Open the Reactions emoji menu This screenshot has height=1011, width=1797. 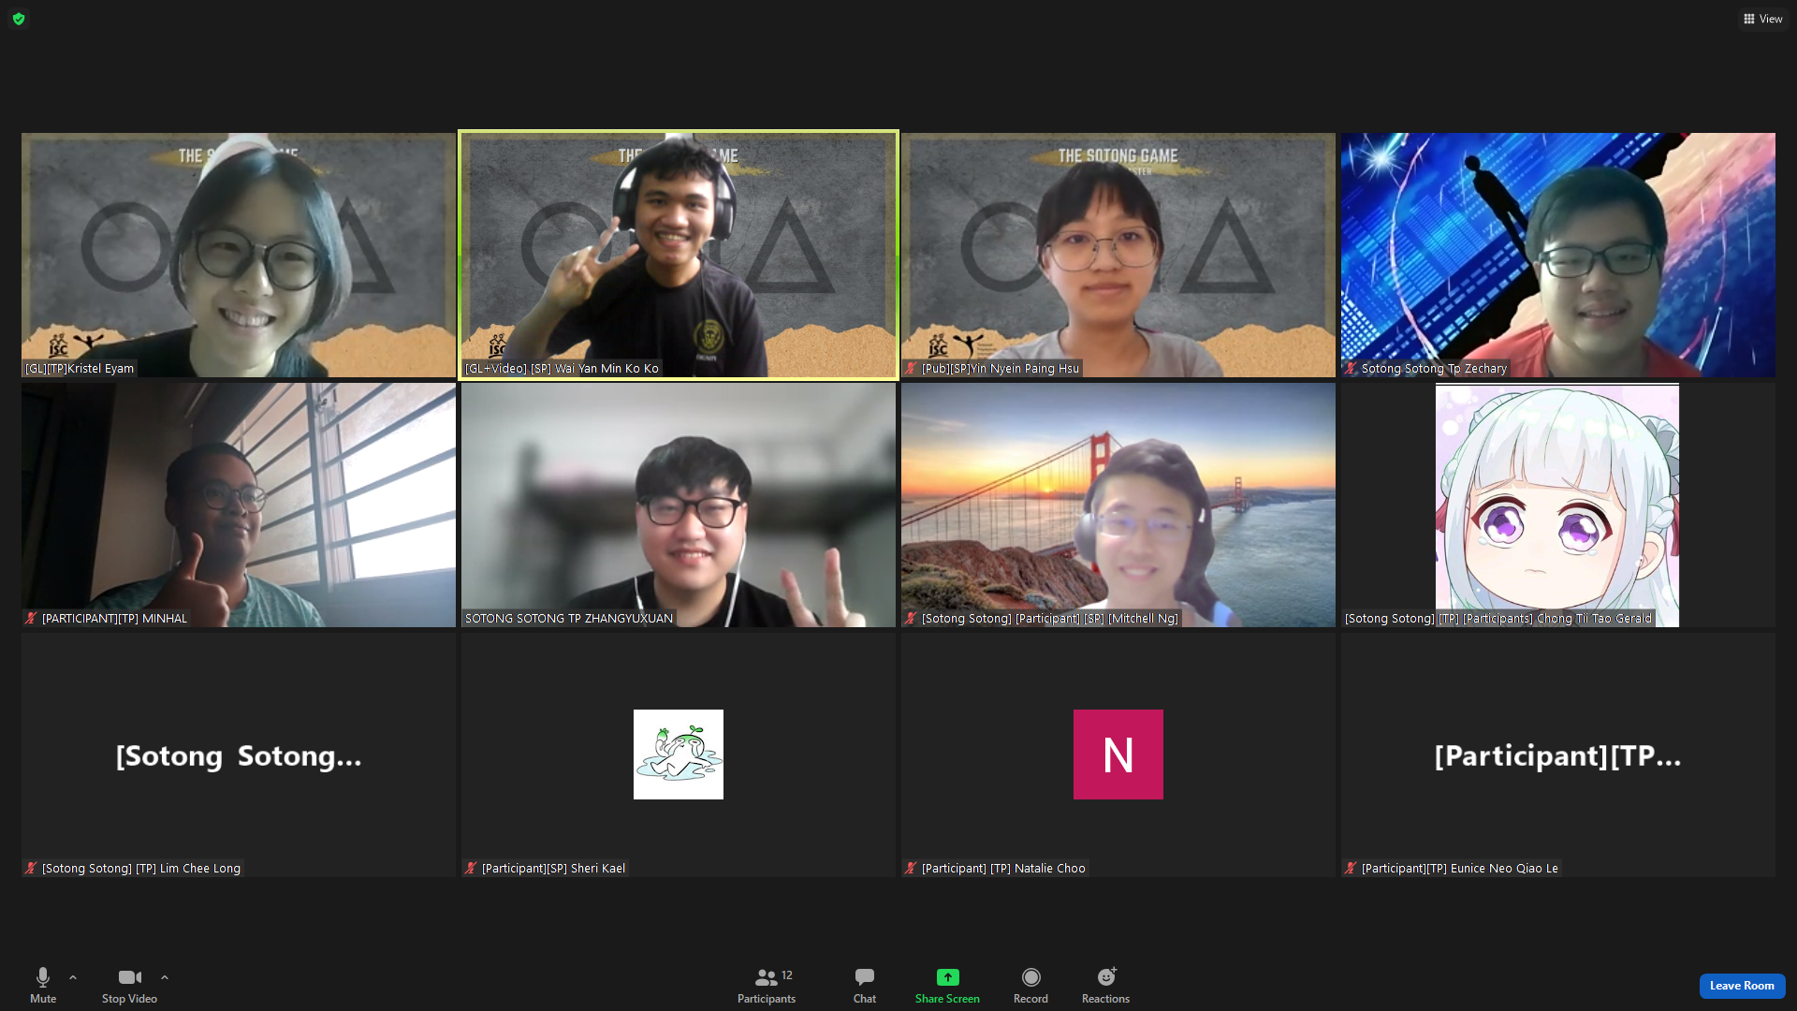(1105, 977)
